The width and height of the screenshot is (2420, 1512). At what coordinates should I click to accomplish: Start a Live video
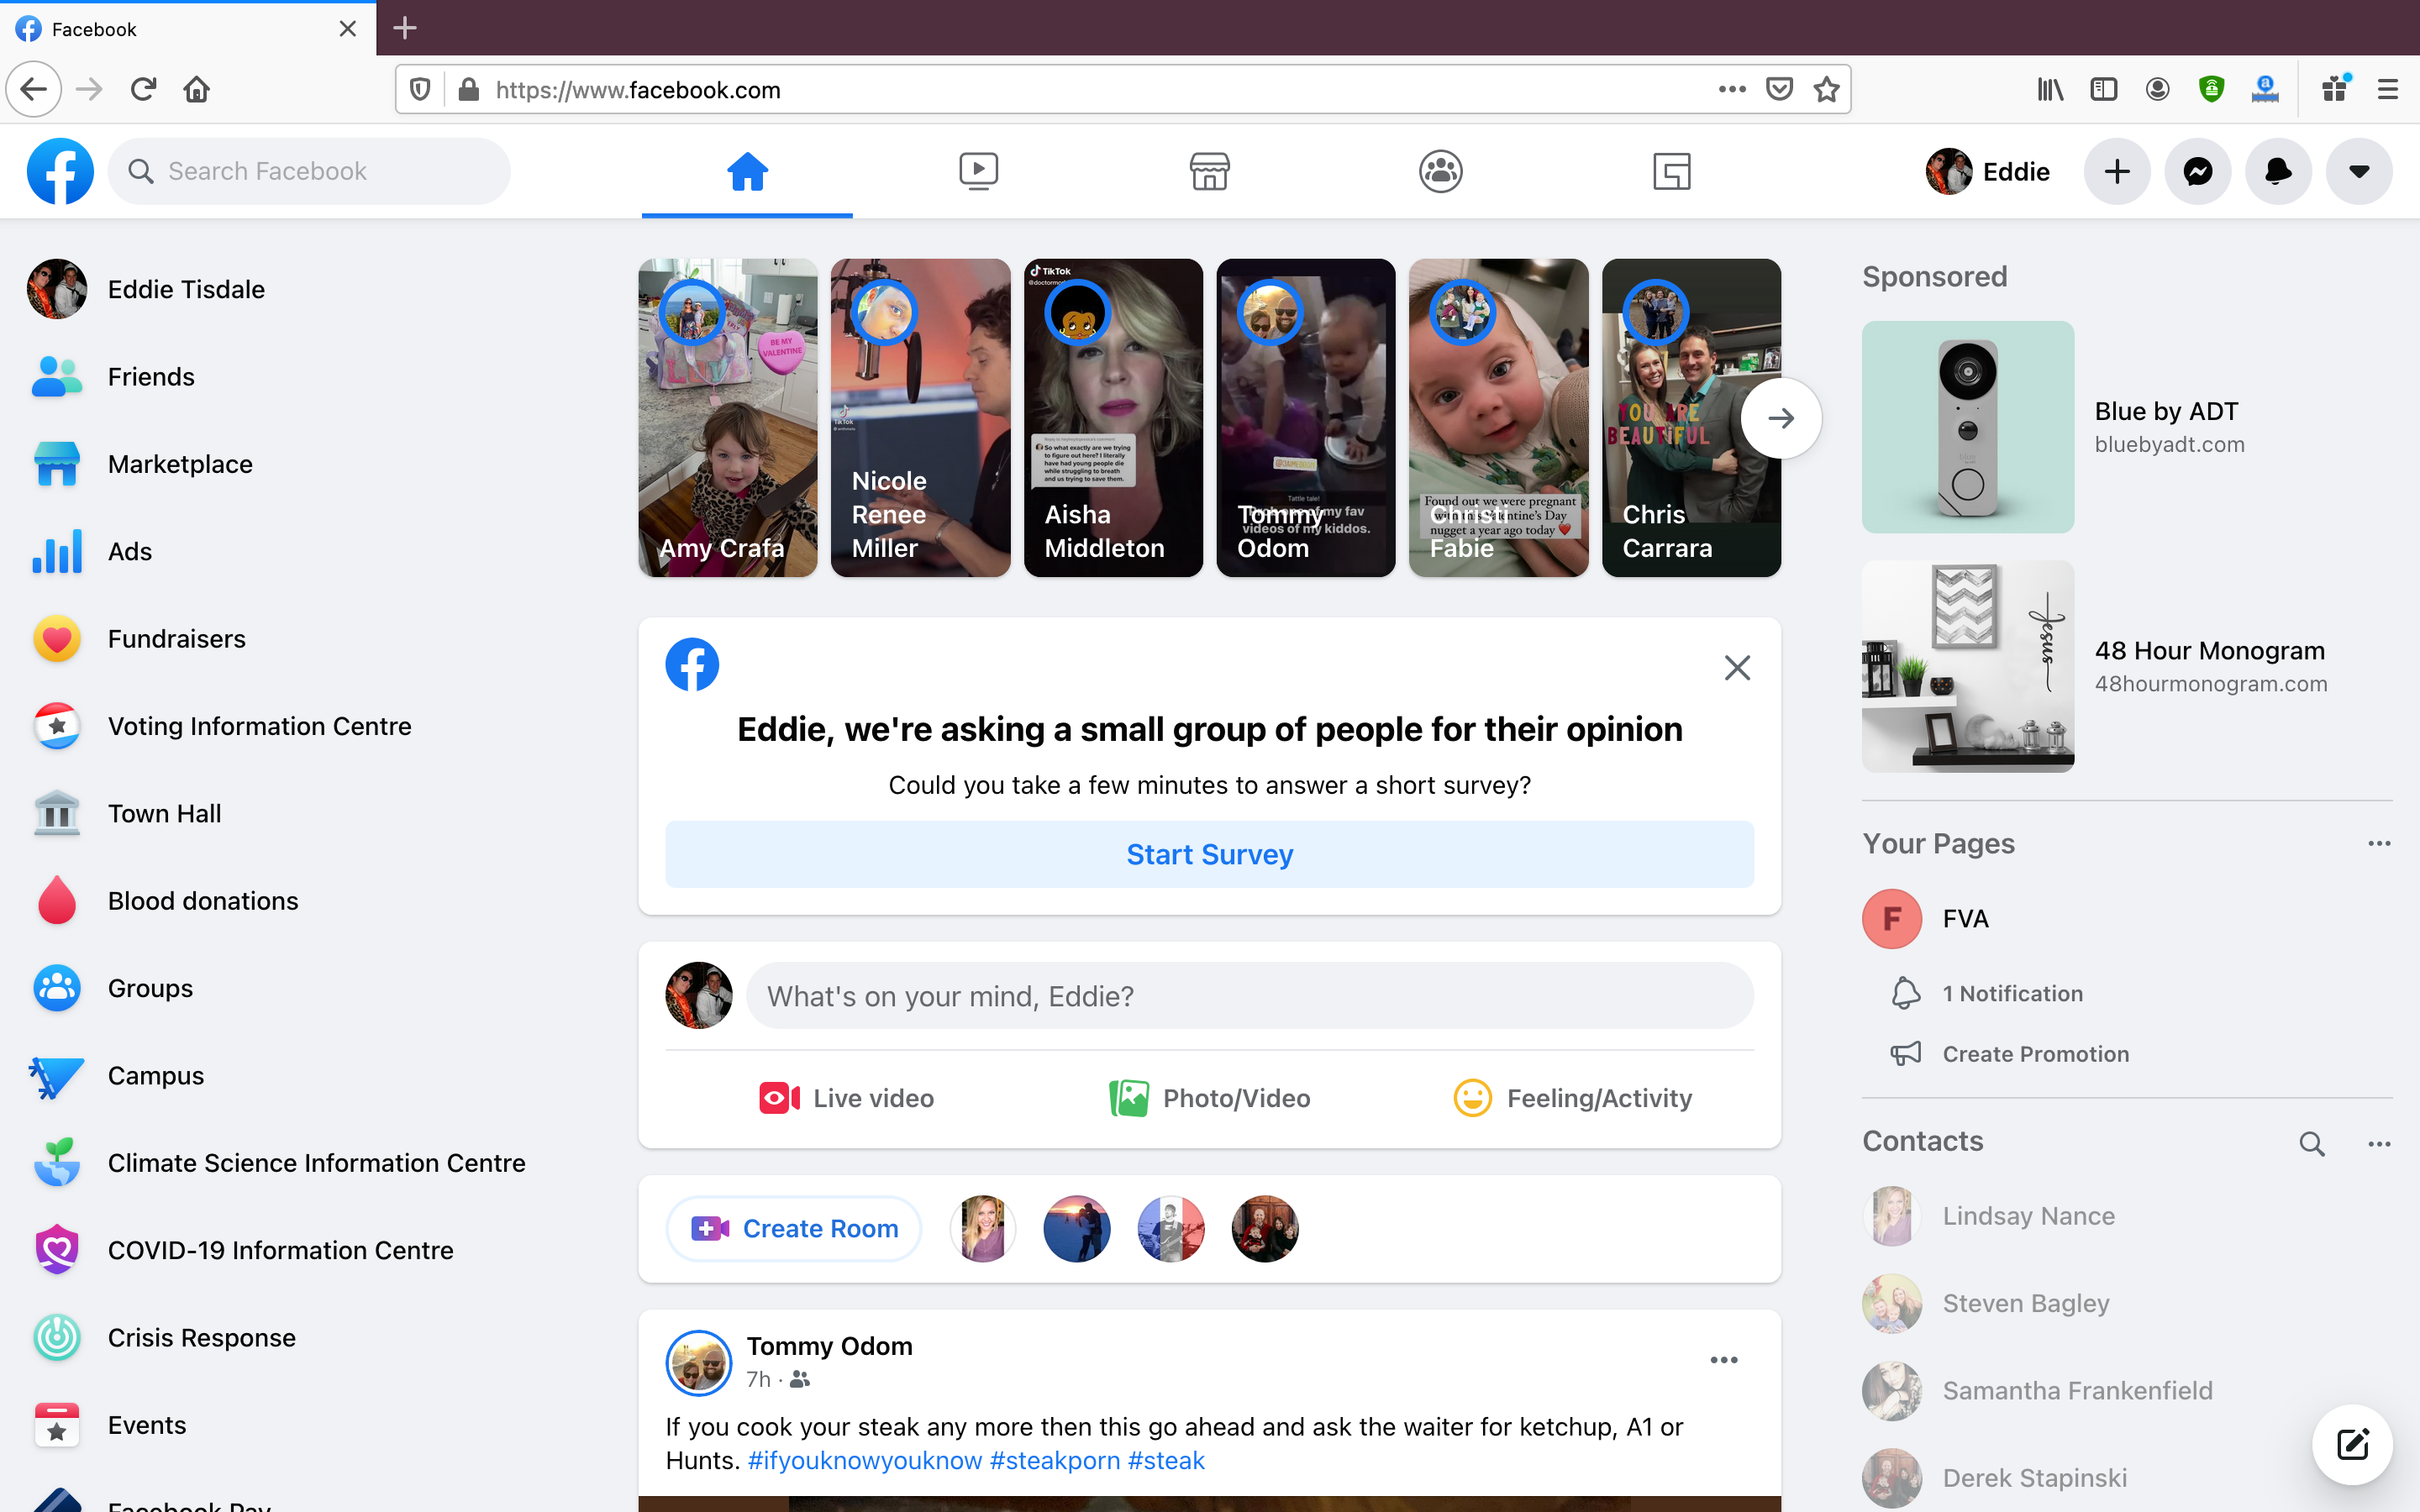847,1098
